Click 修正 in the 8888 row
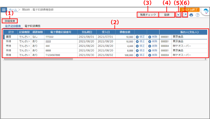210x119 pixels. pos(141,51)
